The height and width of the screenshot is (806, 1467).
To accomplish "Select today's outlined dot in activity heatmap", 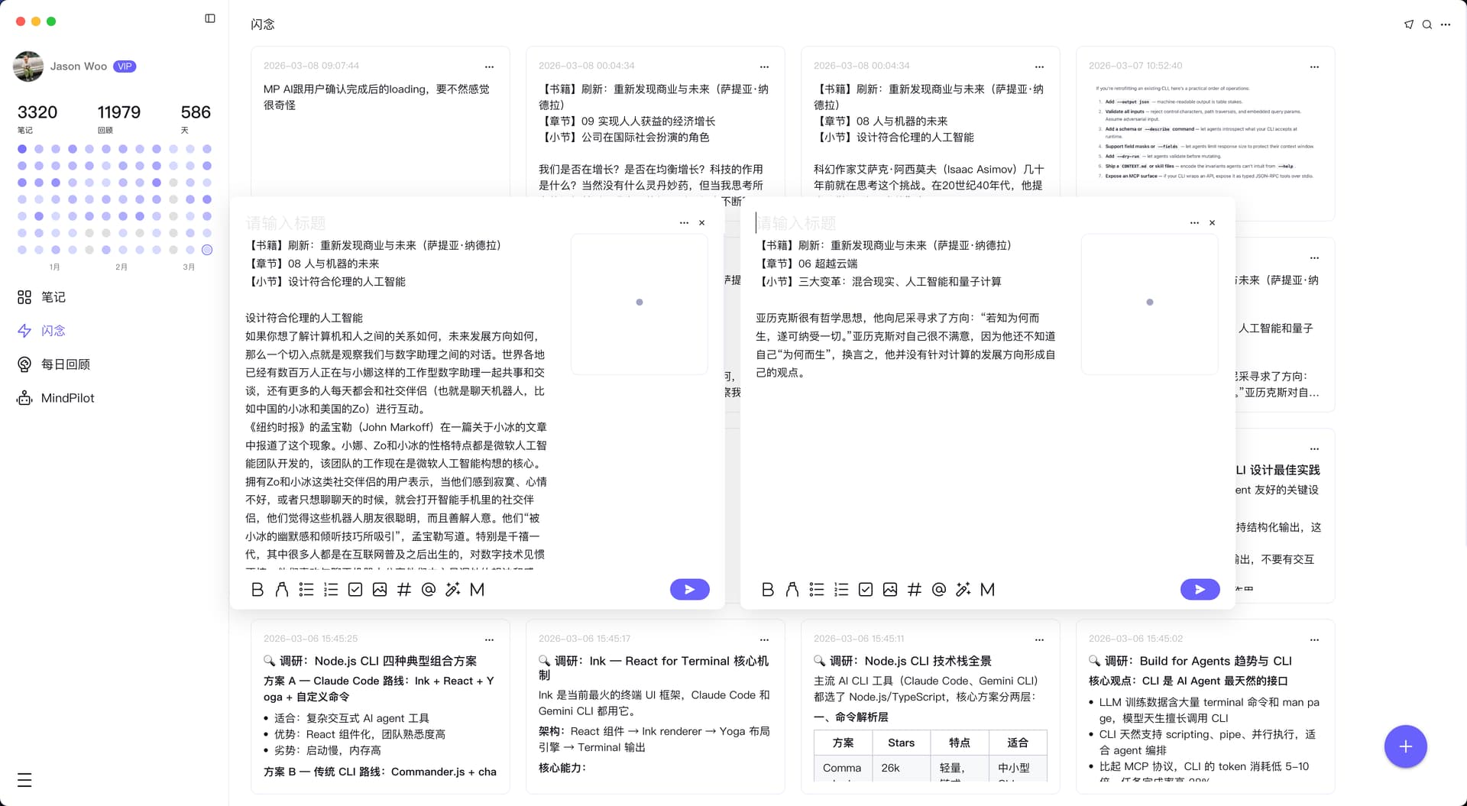I will (x=207, y=250).
